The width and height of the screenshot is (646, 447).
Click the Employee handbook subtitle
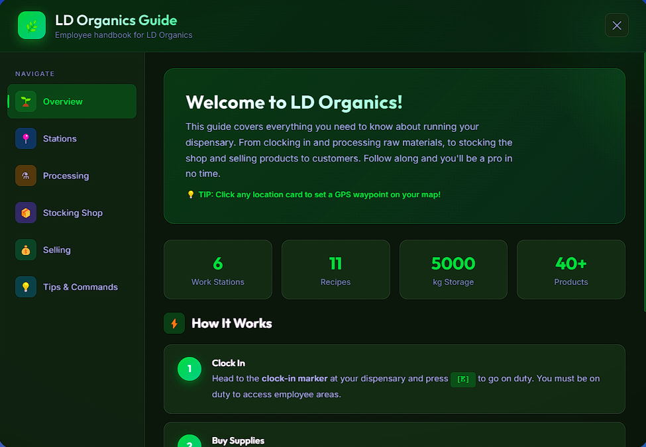(124, 35)
